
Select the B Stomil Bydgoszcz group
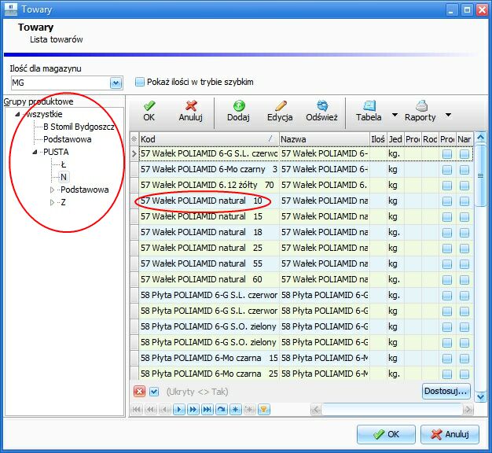(x=79, y=127)
